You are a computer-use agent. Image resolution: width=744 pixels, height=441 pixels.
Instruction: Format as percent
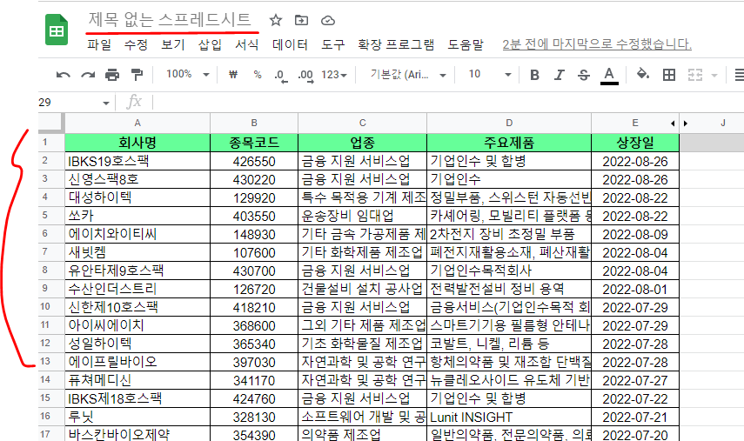tap(258, 75)
